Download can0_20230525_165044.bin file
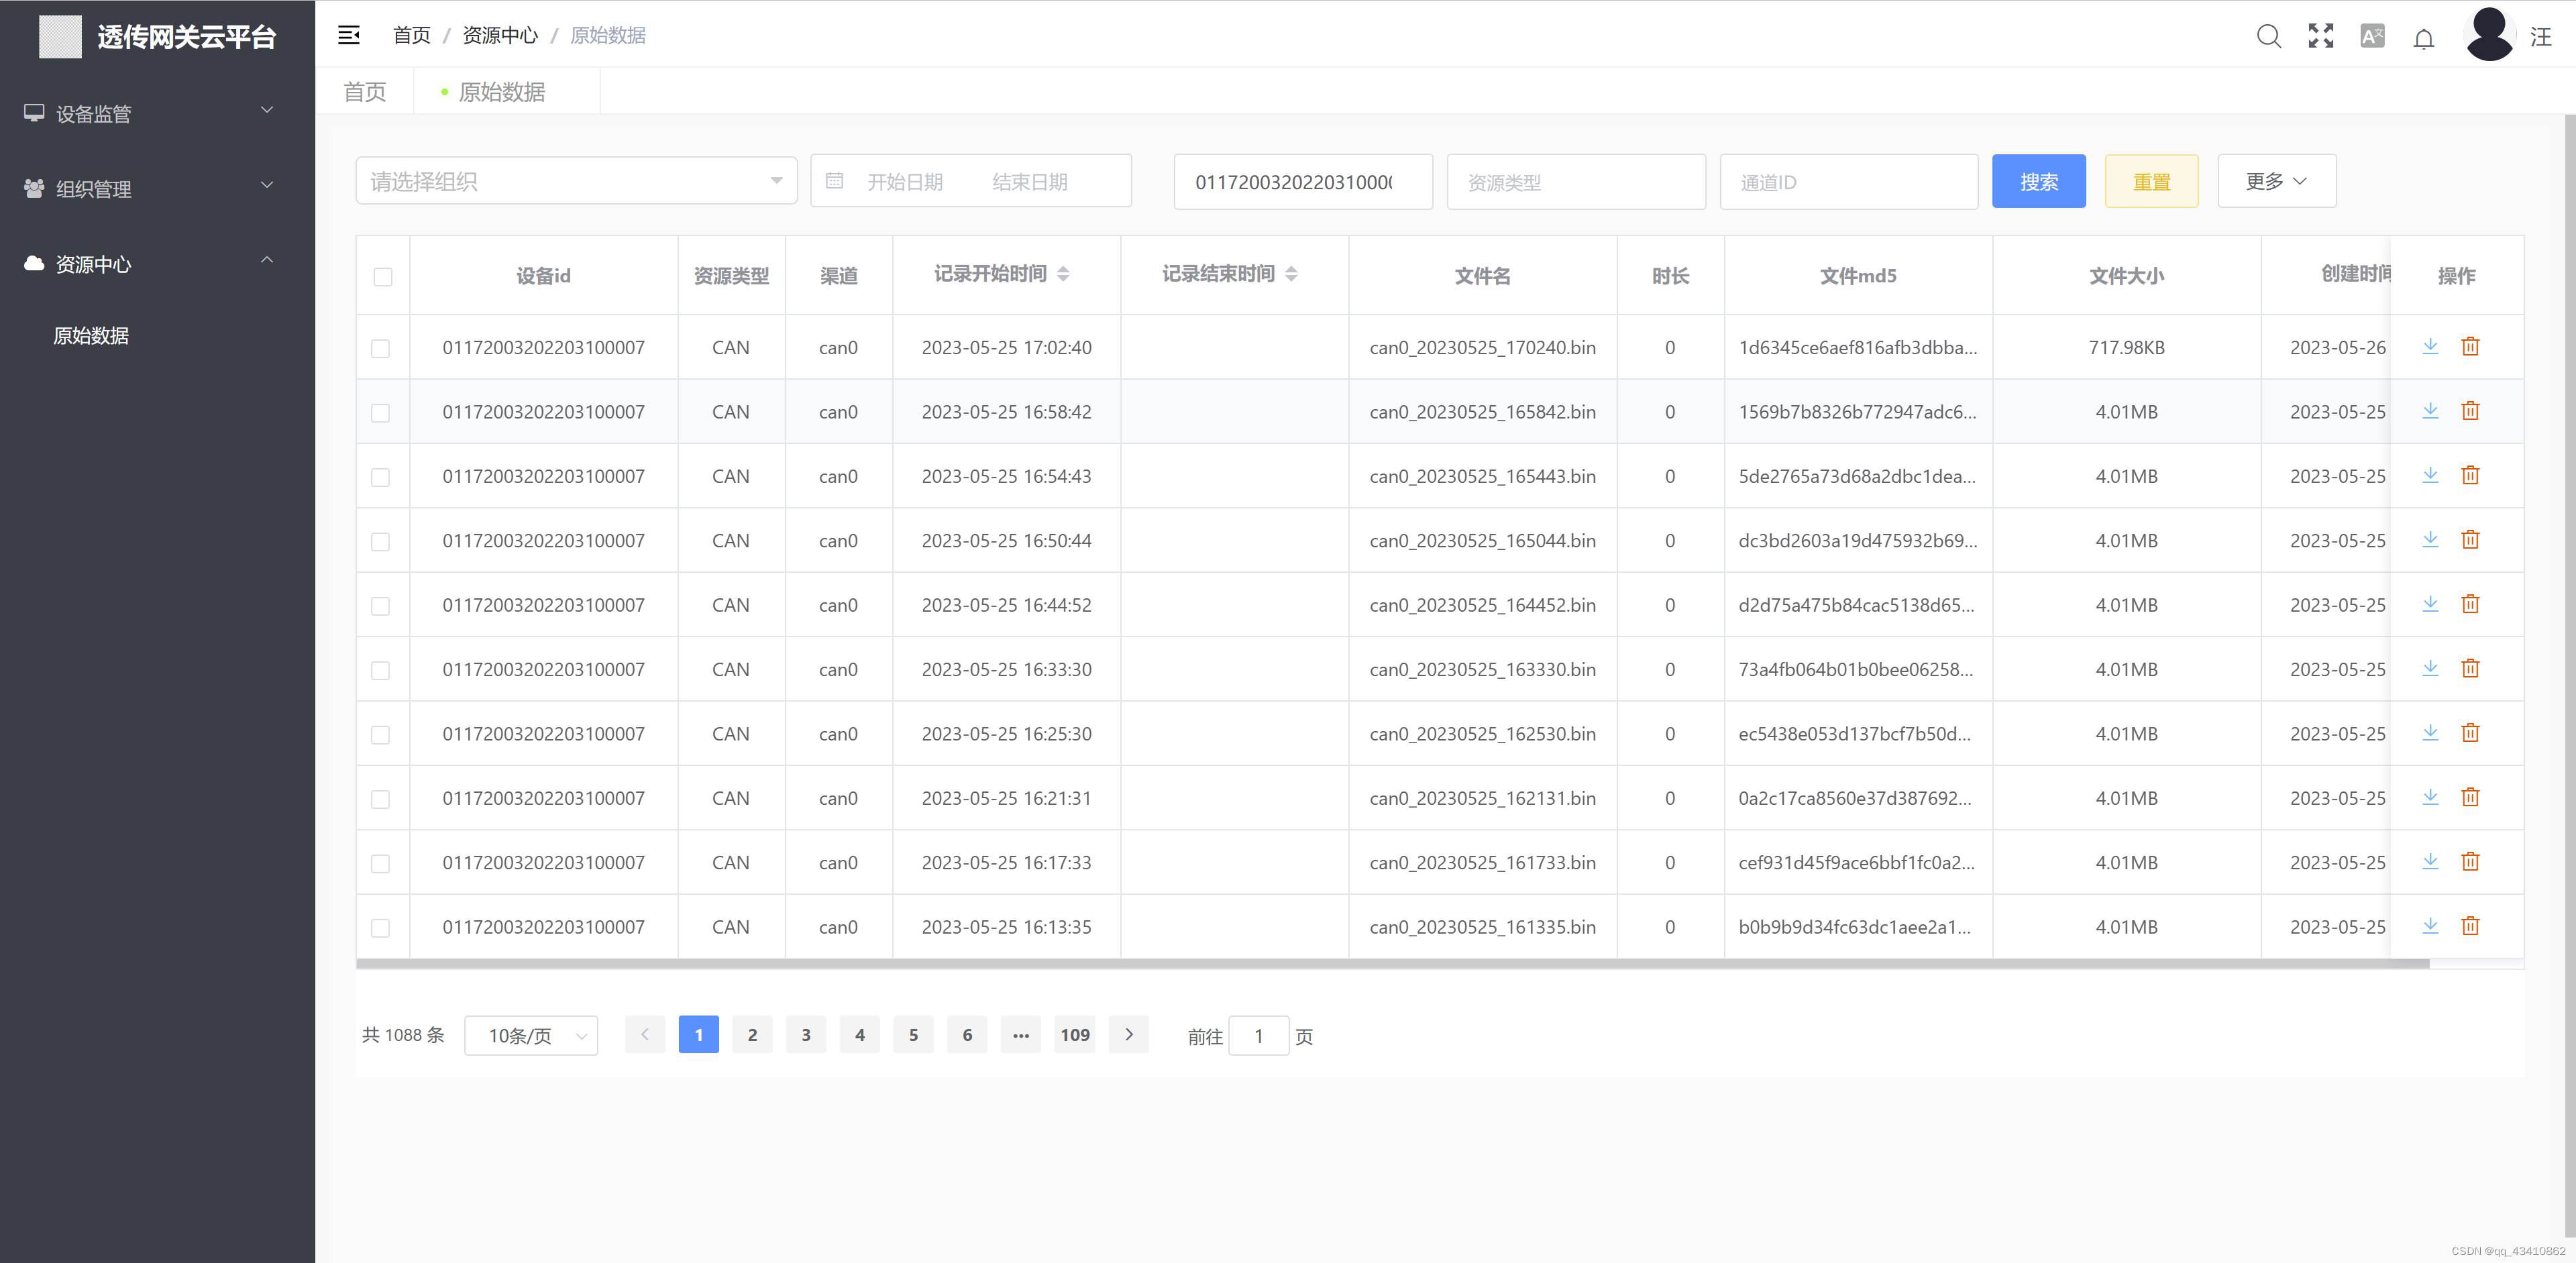2576x1263 pixels. tap(2430, 540)
